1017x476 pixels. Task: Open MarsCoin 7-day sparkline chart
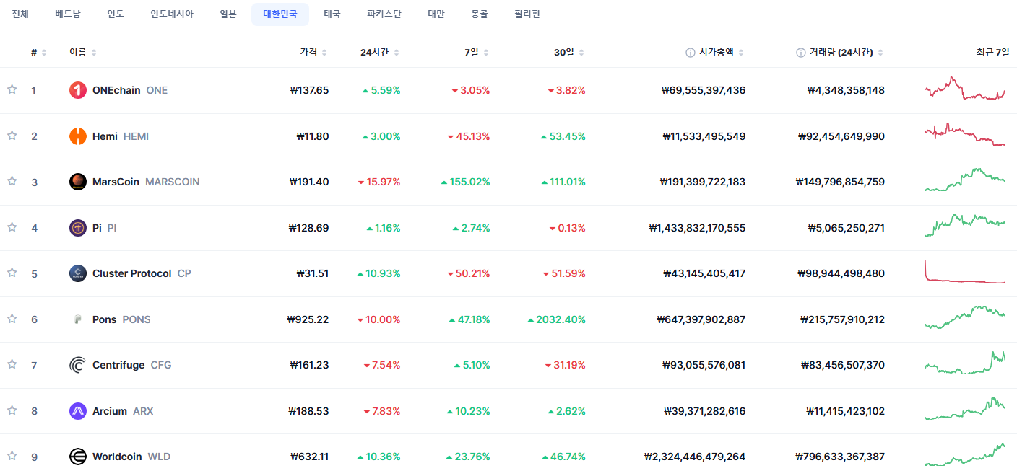click(x=965, y=180)
